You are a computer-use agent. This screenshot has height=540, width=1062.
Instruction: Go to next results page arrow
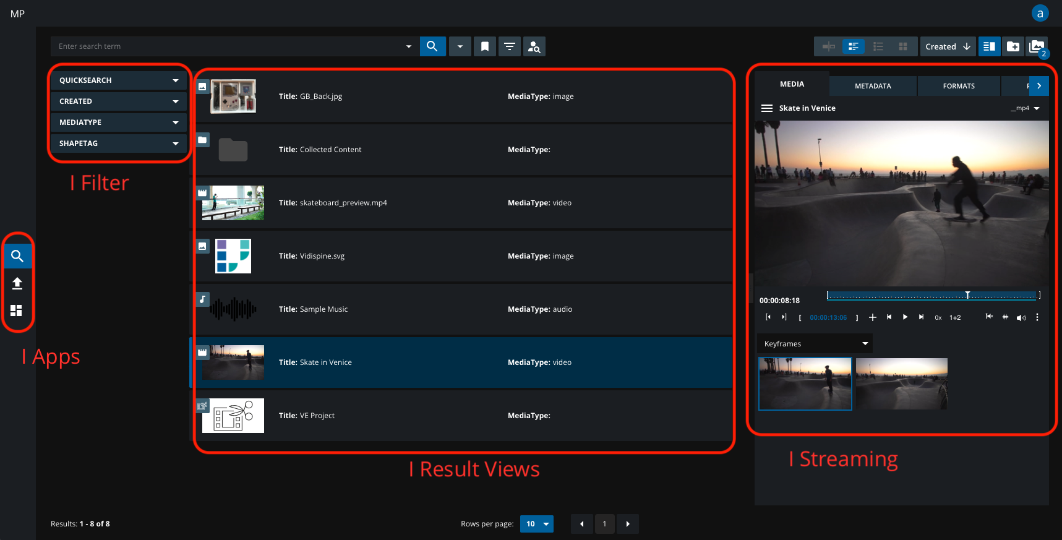coord(628,524)
